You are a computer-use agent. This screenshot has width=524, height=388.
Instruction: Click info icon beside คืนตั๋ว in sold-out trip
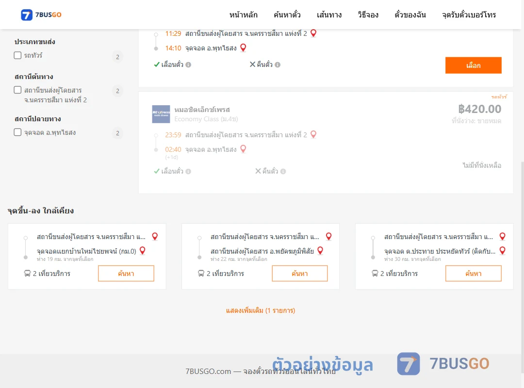pyautogui.click(x=283, y=171)
